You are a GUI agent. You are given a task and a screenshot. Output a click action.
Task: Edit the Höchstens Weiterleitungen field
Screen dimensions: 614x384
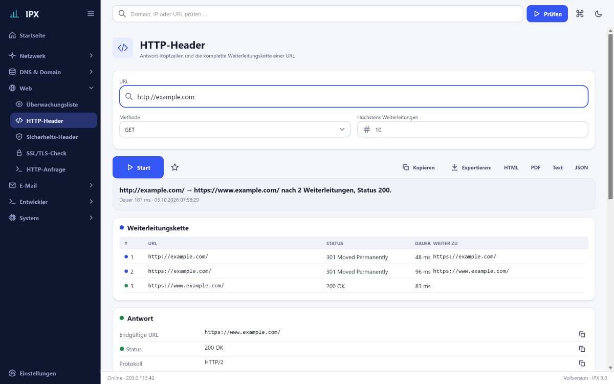[x=473, y=130]
